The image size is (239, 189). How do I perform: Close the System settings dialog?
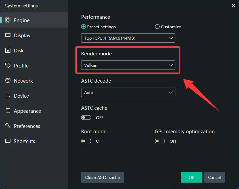click(233, 5)
